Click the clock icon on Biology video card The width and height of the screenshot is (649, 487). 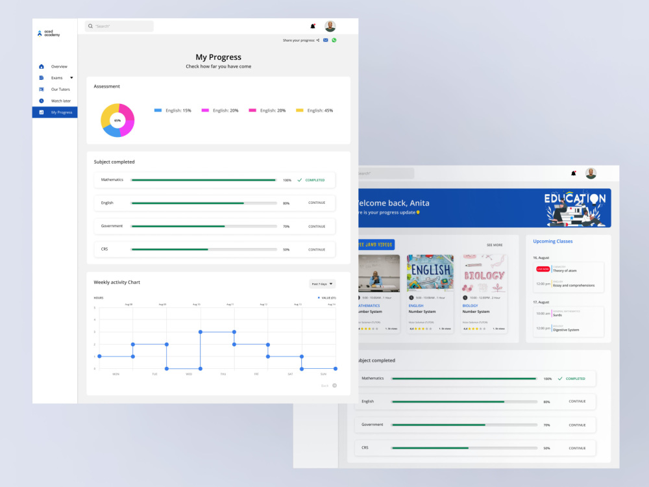(x=465, y=298)
